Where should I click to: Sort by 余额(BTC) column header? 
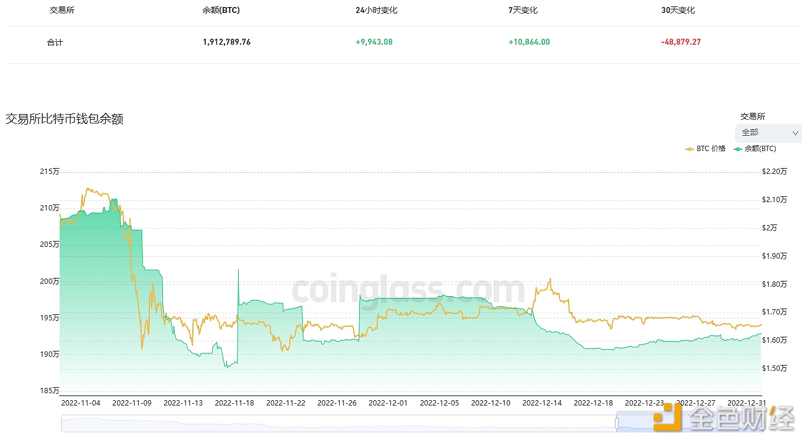(x=220, y=11)
